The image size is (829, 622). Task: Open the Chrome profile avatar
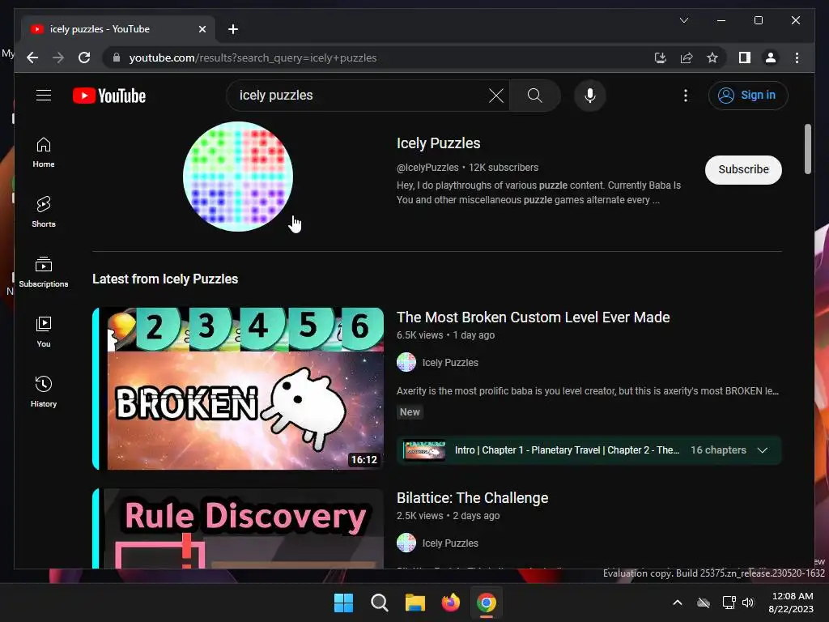[x=771, y=58]
